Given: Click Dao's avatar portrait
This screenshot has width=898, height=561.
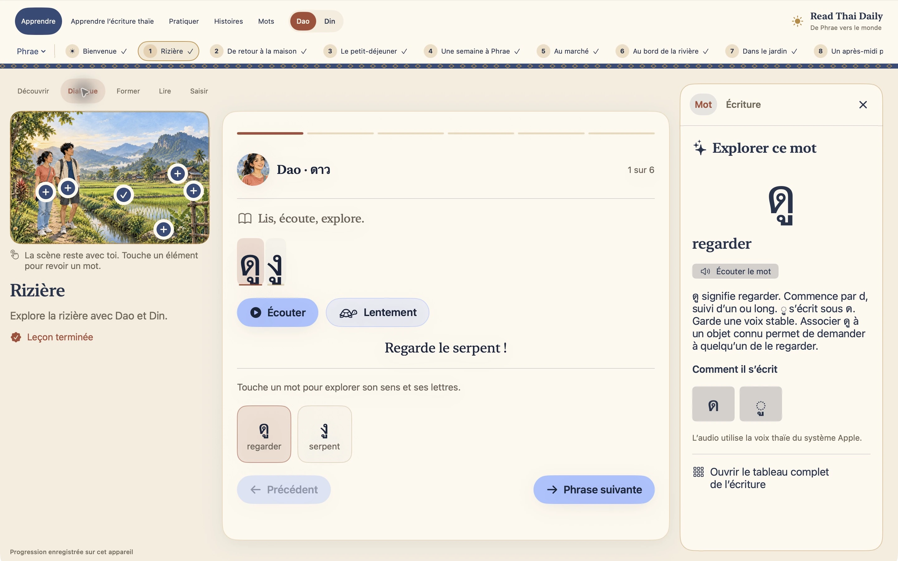Looking at the screenshot, I should pos(253,170).
